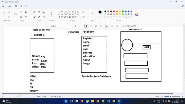Click the zoom slider handle

pos(171,96)
